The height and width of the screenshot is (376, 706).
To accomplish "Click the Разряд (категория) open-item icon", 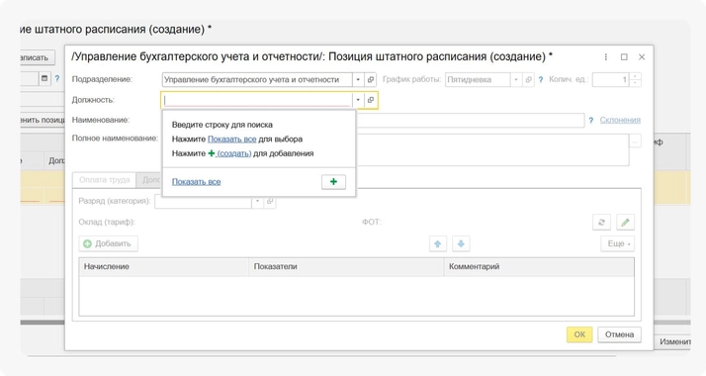I will coord(270,201).
